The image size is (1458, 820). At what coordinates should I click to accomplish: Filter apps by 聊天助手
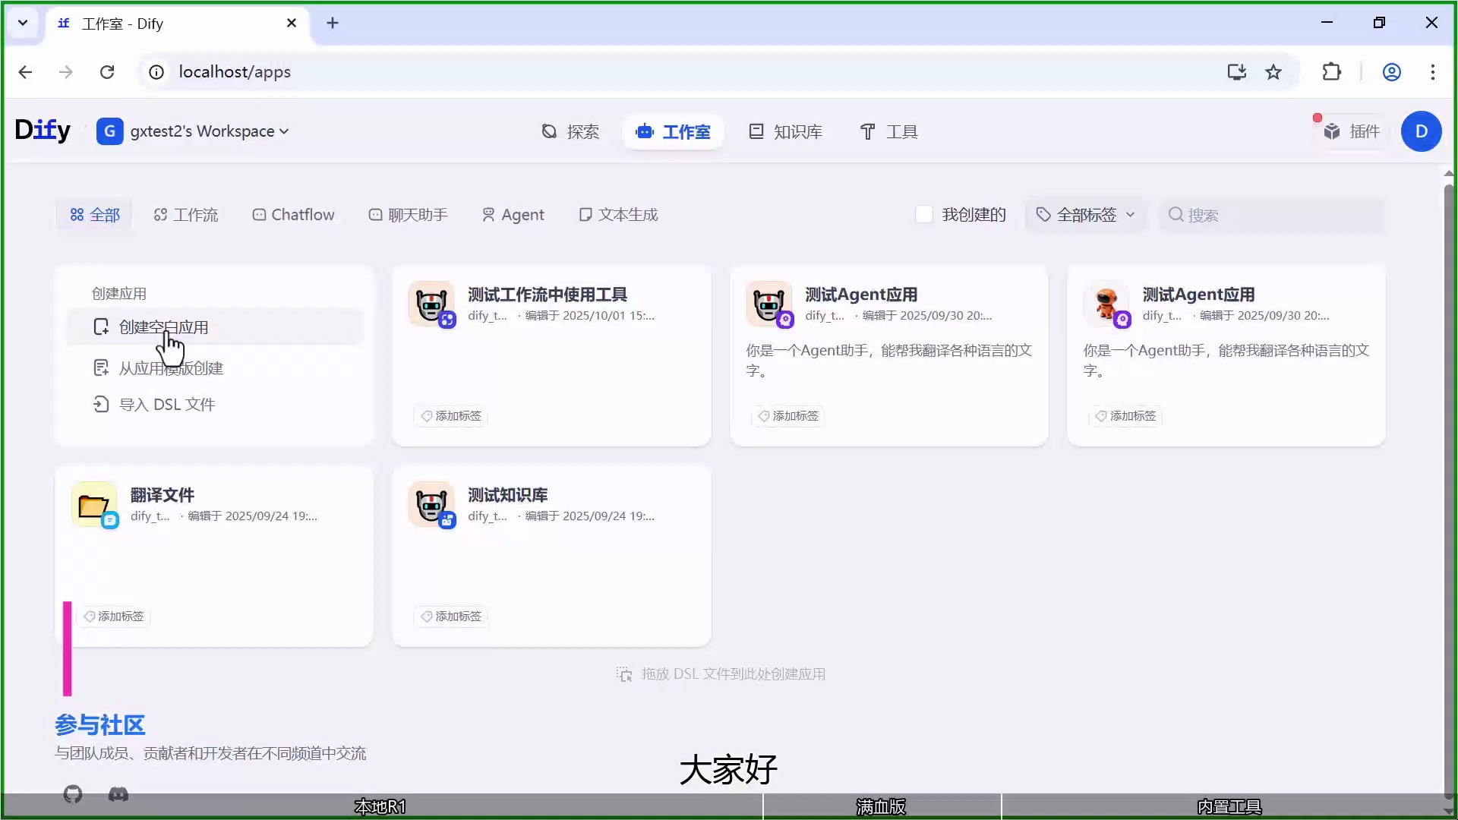tap(409, 215)
